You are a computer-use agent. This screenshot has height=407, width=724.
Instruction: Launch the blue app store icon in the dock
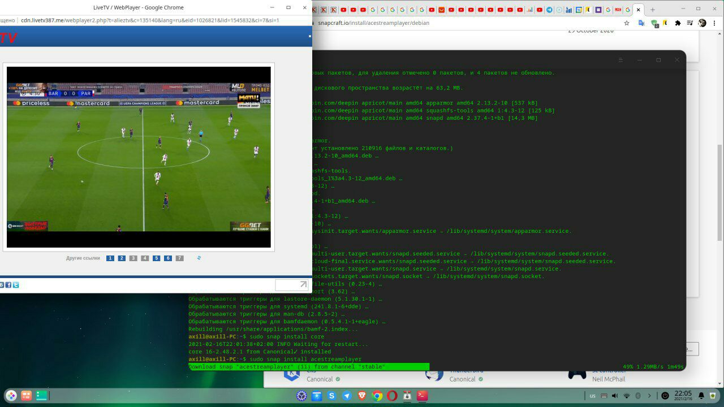317,396
